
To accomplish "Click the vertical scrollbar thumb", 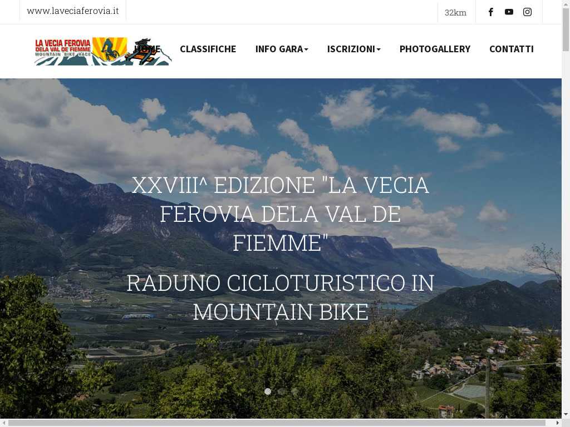I will tap(566, 30).
